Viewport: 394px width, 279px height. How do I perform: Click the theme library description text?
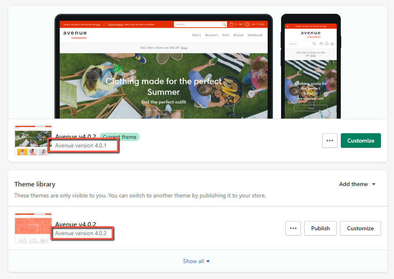tap(140, 195)
